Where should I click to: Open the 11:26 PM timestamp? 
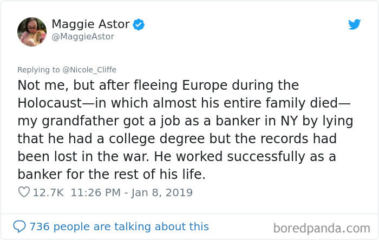point(95,192)
